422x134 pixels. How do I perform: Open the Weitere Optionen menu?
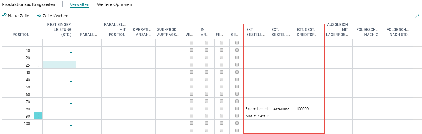114,4
